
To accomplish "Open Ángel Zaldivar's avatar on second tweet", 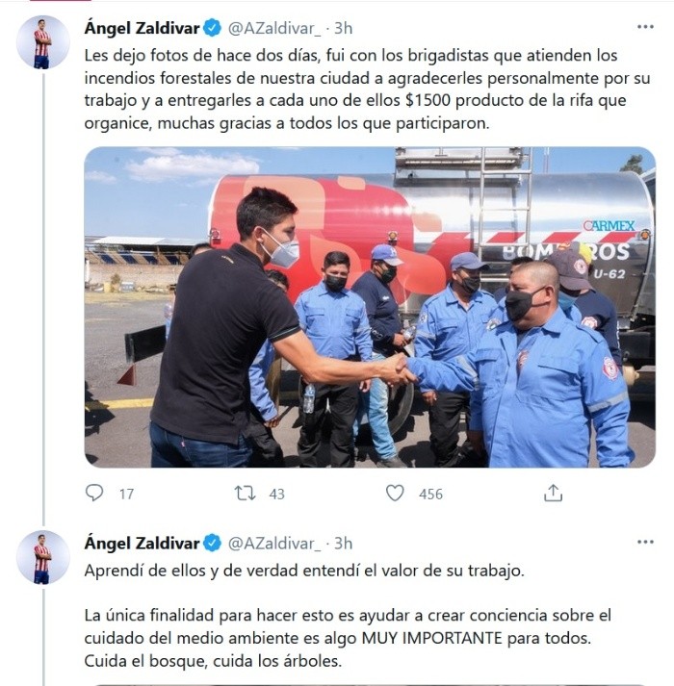I will pyautogui.click(x=43, y=557).
